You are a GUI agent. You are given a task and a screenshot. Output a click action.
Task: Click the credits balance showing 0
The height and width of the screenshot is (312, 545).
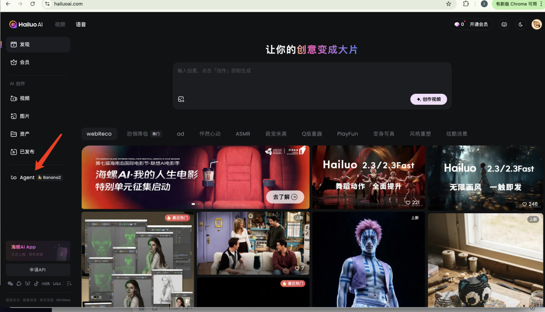coord(459,24)
